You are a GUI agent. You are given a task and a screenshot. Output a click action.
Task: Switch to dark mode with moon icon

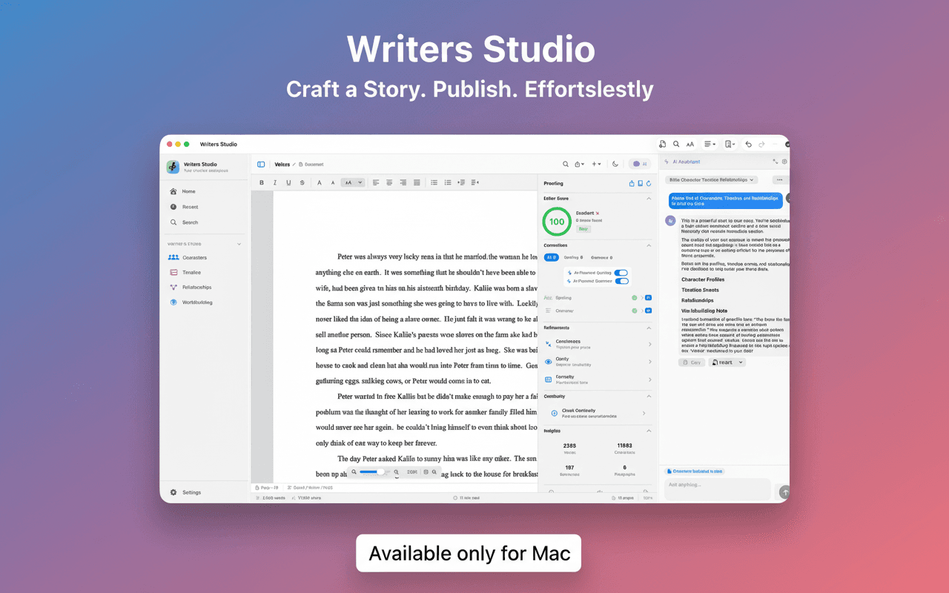pos(615,165)
